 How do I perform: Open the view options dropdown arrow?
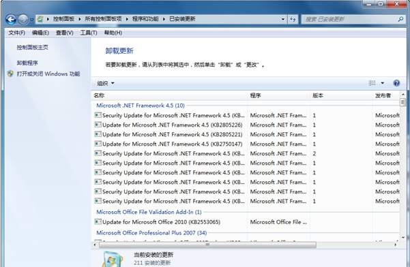(x=382, y=83)
